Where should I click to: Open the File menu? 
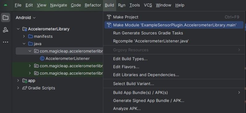tap(18, 5)
